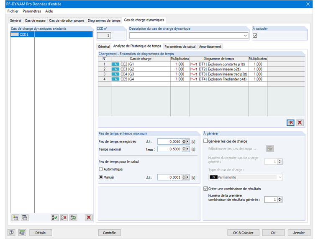Click DT4 | Explosion Friedlander p4(t) cell

point(219,79)
